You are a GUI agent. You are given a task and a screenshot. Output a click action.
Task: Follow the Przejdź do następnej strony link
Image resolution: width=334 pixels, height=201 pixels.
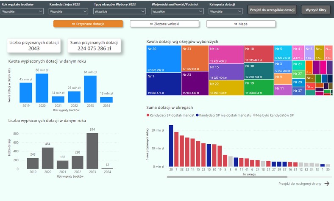click(300, 184)
